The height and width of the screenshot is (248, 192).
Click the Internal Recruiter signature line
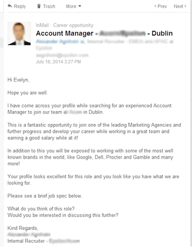click(43, 241)
